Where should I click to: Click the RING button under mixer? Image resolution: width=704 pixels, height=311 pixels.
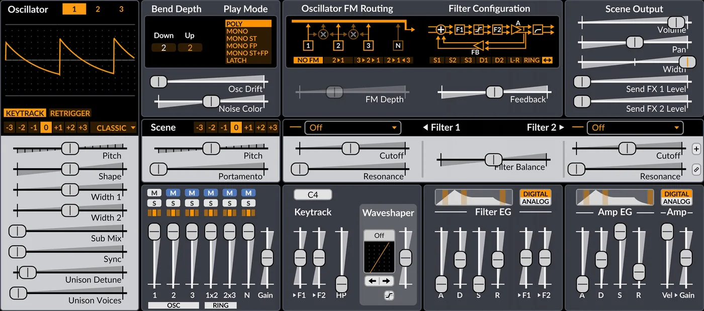pos(220,305)
